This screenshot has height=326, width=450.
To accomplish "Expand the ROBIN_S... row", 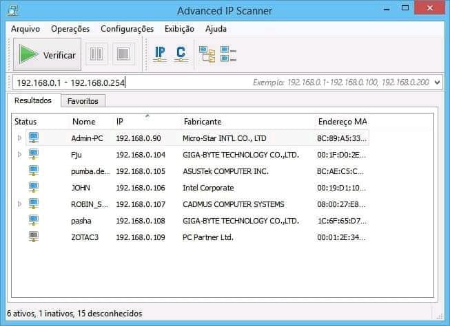I will pyautogui.click(x=19, y=204).
